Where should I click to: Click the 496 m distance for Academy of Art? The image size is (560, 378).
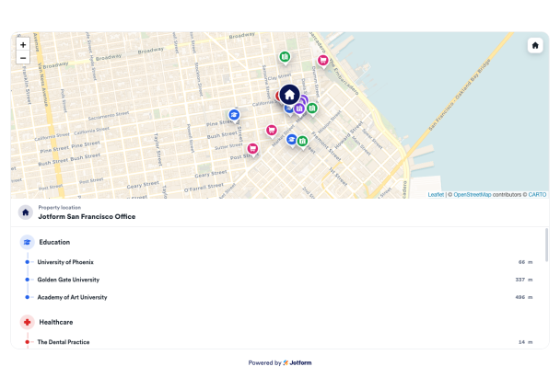tap(524, 297)
